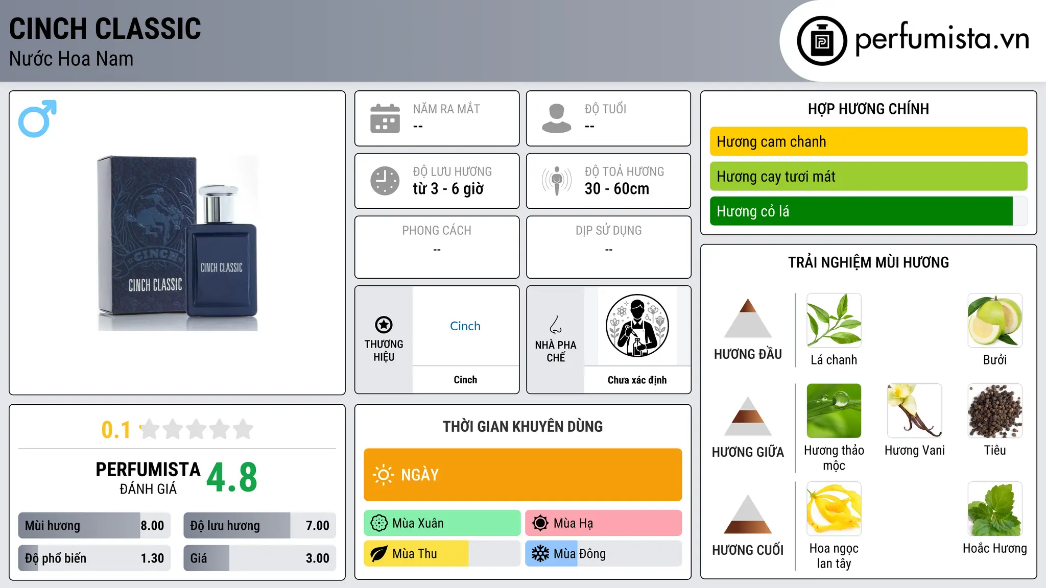This screenshot has height=588, width=1046.
Task: Click the nose icon above Nhà pha chế
Action: [556, 325]
